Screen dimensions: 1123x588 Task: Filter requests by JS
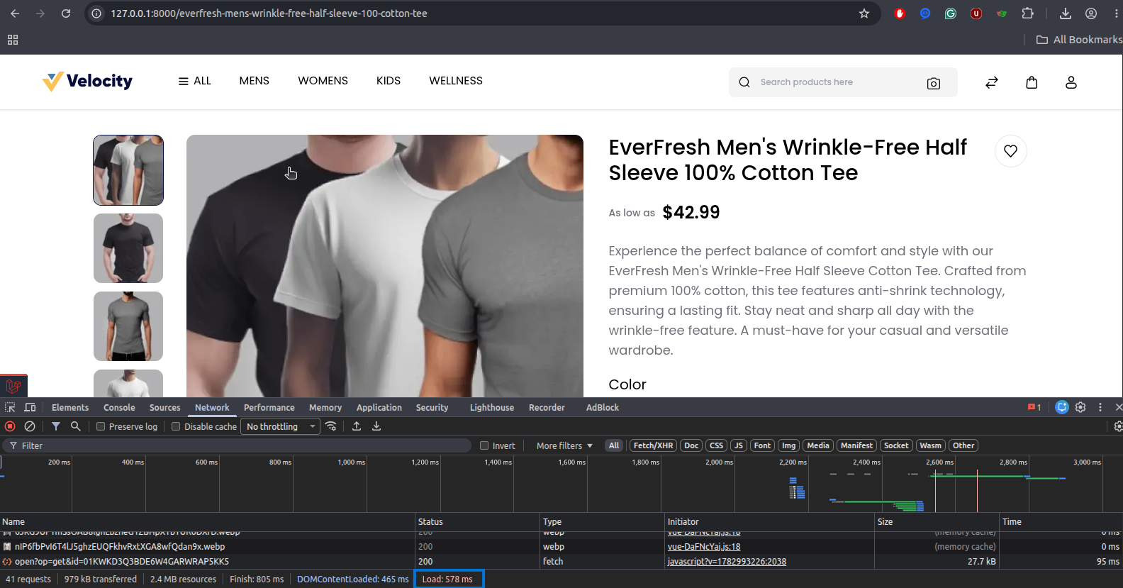pyautogui.click(x=739, y=445)
